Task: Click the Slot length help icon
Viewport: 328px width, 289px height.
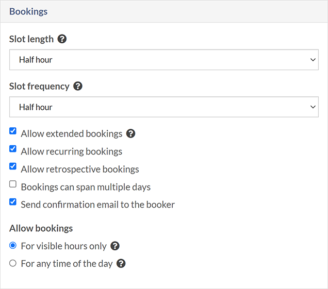Action: coord(62,39)
